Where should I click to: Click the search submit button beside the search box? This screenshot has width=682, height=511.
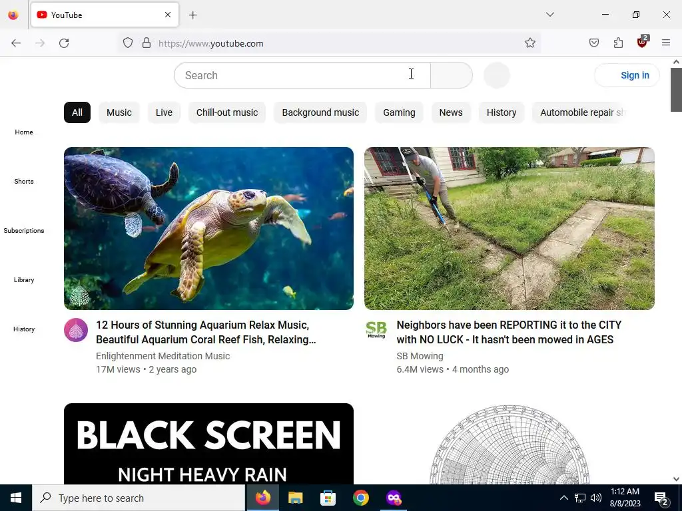pos(452,75)
